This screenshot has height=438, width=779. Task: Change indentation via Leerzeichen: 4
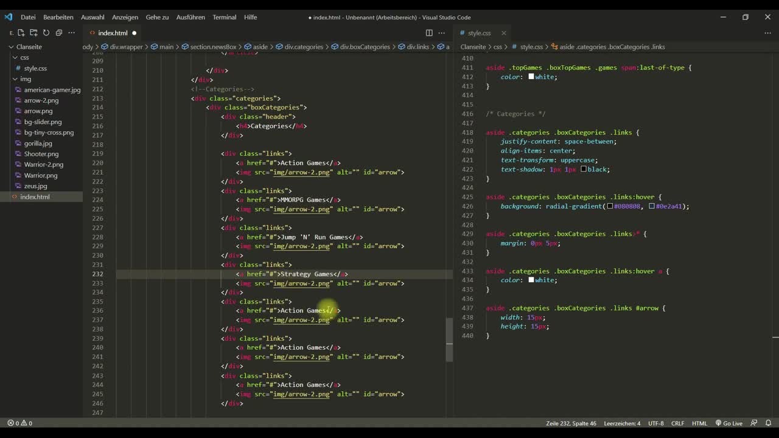(x=622, y=423)
